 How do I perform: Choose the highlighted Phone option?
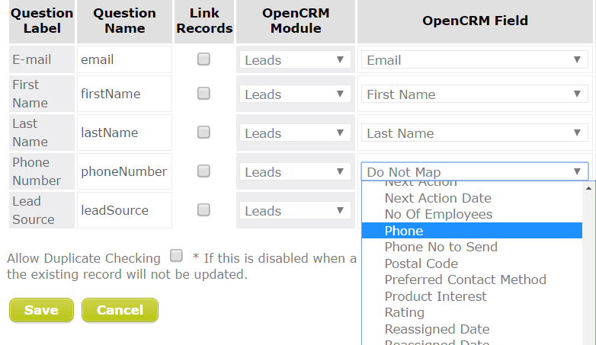472,231
